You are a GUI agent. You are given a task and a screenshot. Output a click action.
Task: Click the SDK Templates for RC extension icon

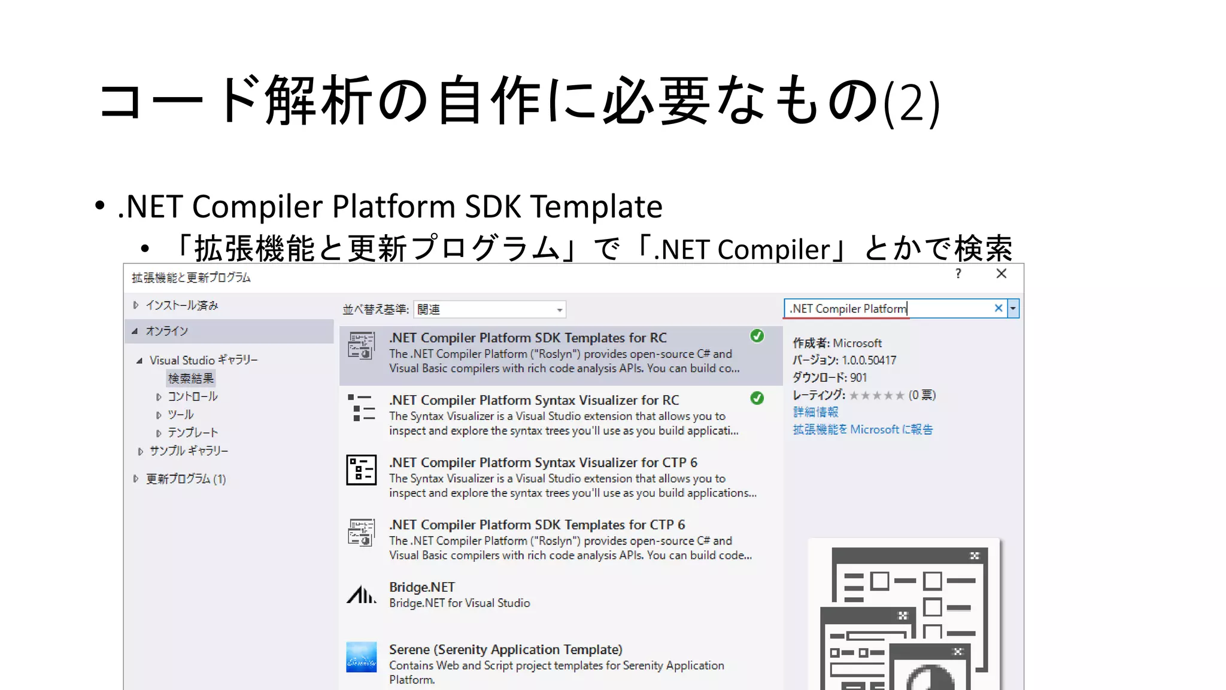click(362, 346)
